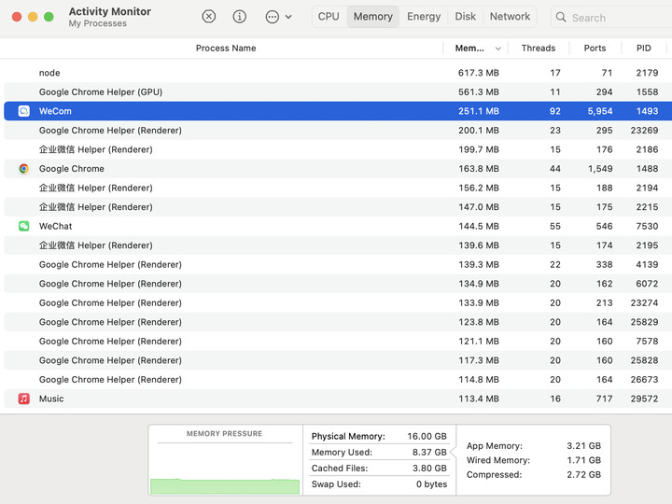Click the WeChat app icon
Viewport: 672px width, 504px height.
(24, 226)
